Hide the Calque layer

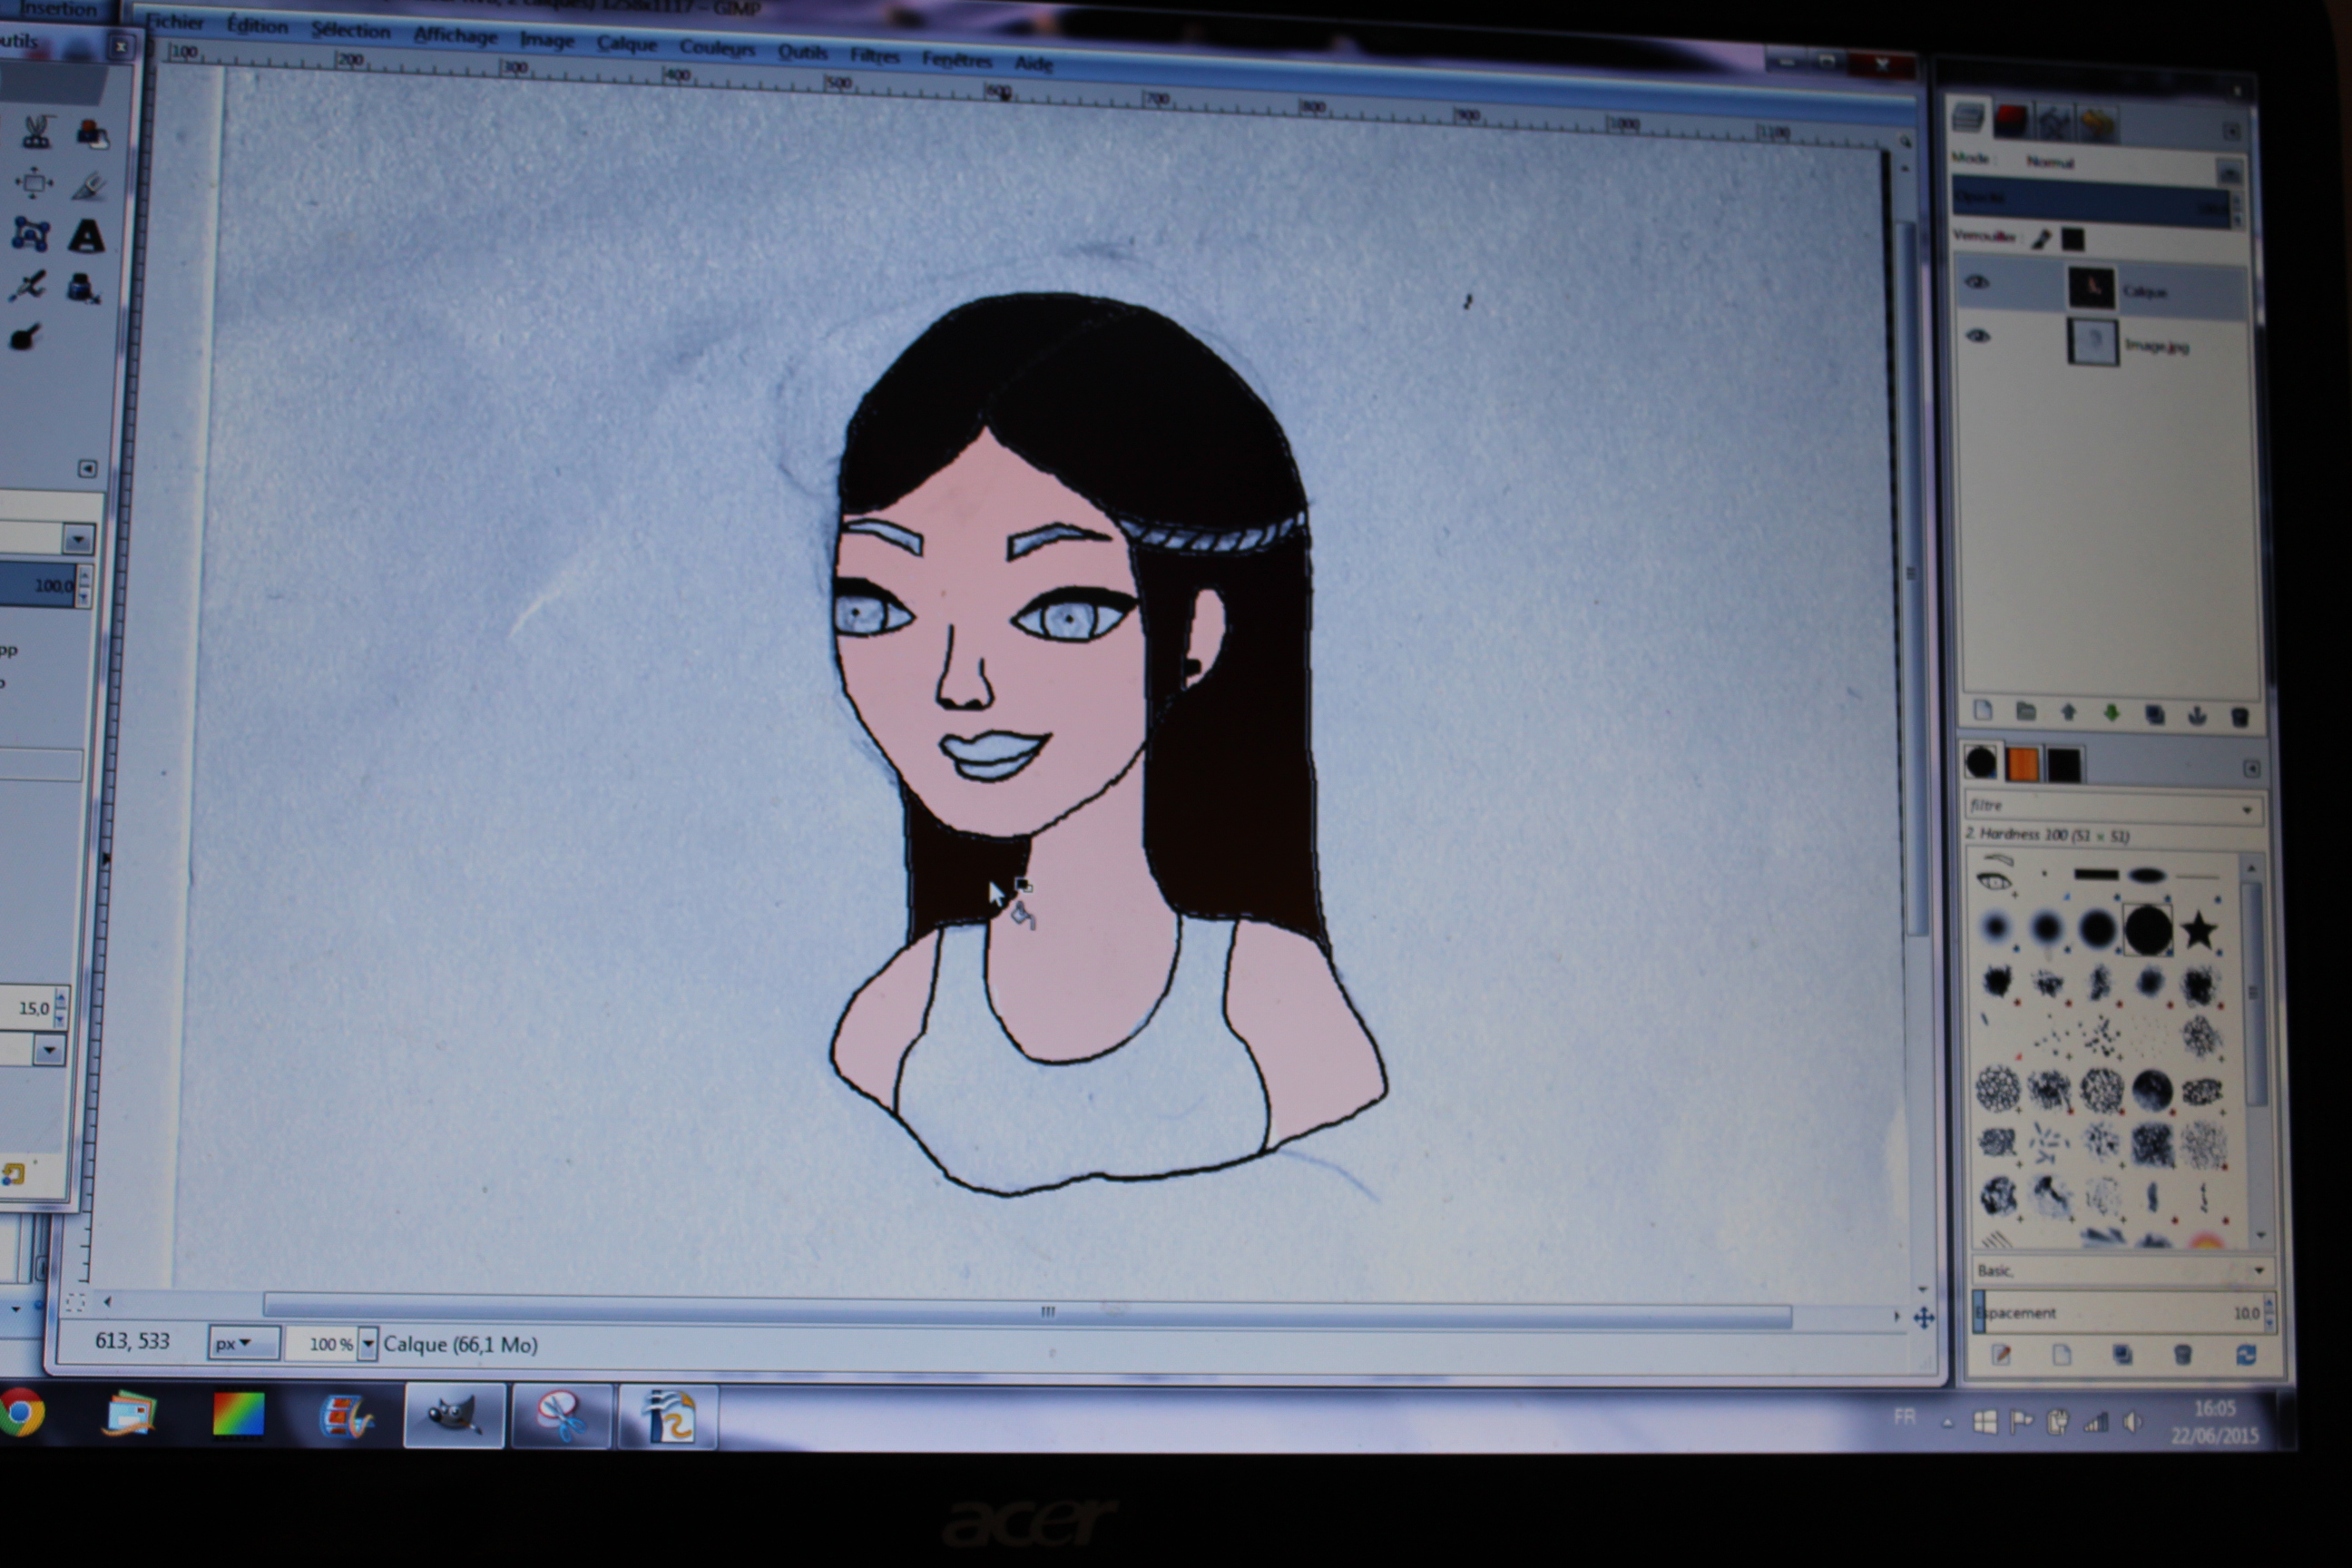tap(1977, 283)
